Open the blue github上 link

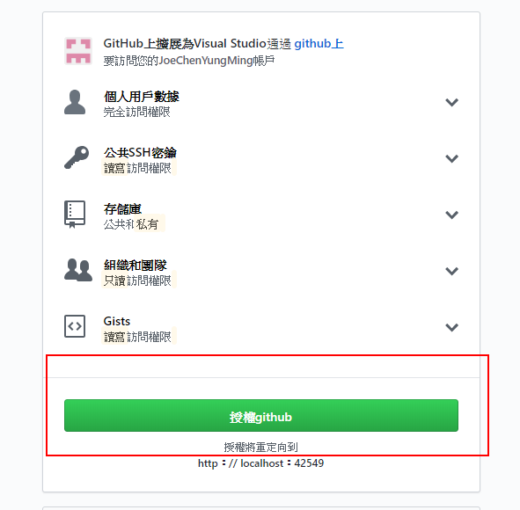[319, 44]
